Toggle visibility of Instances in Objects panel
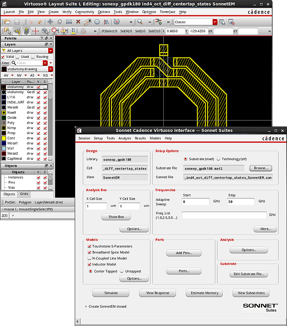Screen dimensions: 287x326 tap(39, 177)
